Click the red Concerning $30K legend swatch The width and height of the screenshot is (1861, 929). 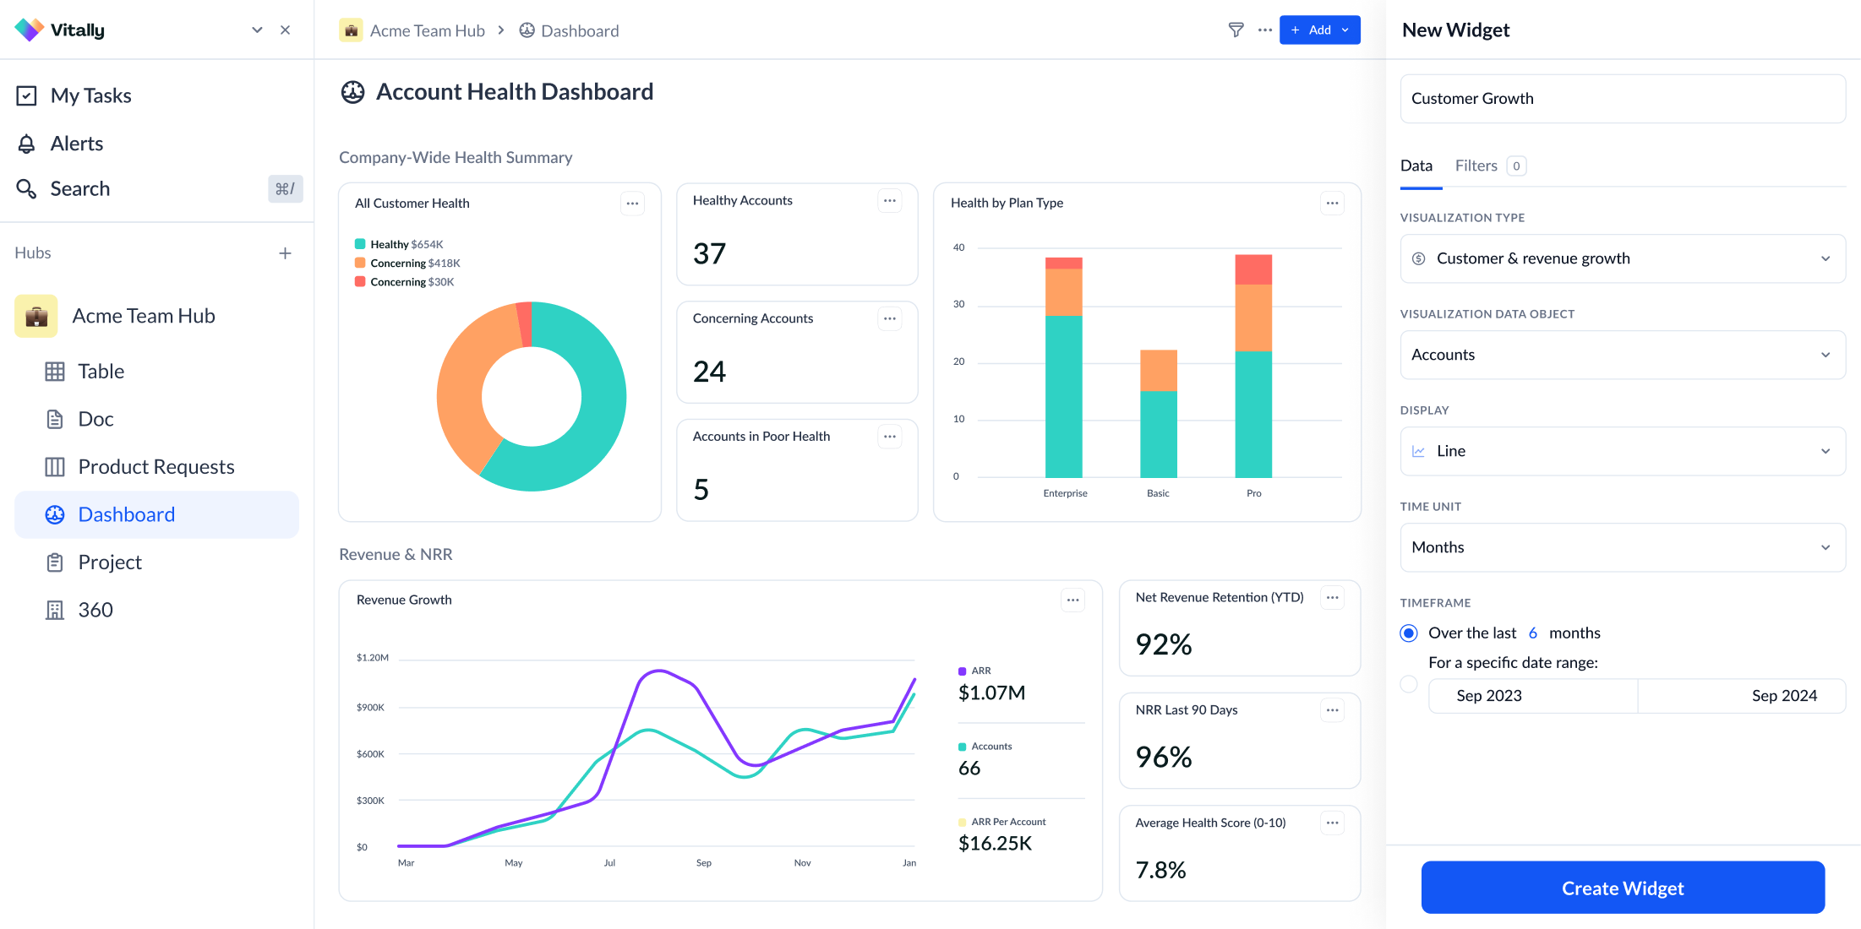360,281
